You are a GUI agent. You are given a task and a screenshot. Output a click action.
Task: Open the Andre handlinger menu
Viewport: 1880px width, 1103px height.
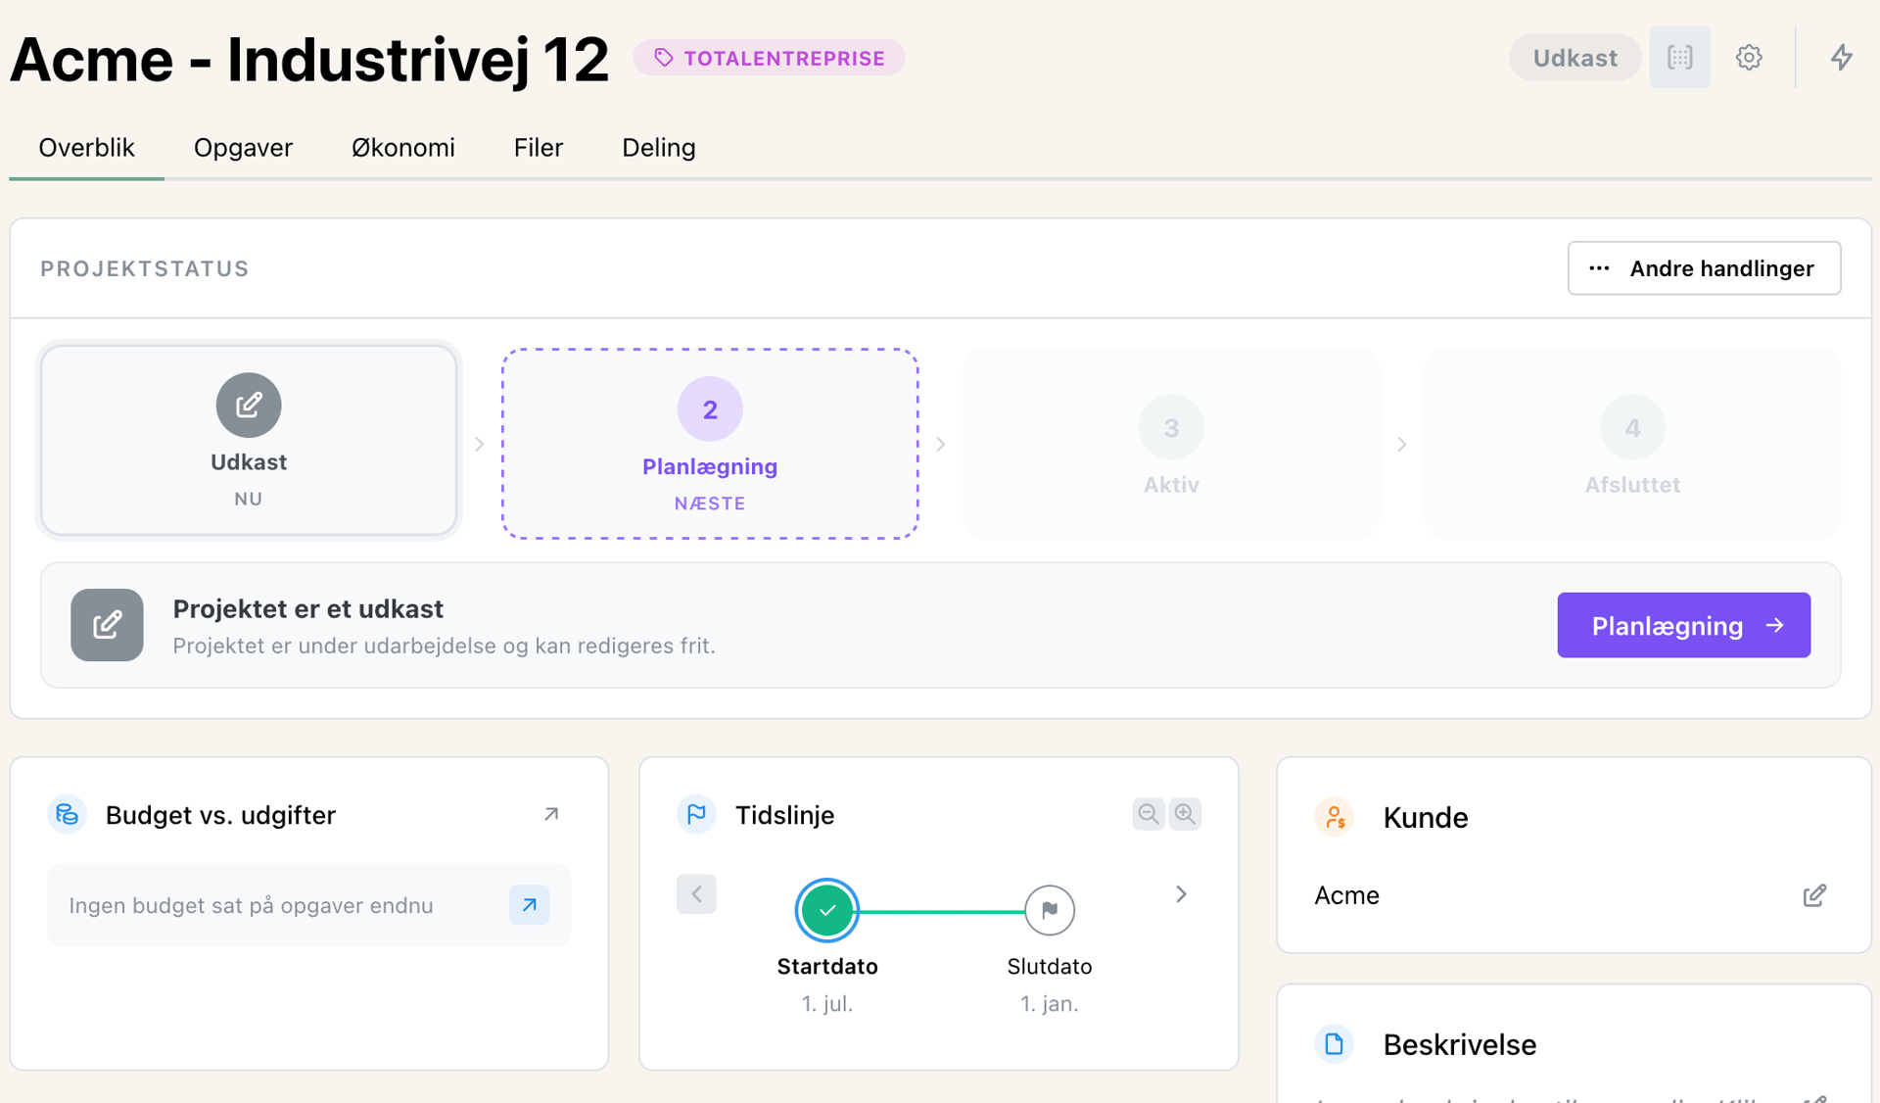(1704, 268)
